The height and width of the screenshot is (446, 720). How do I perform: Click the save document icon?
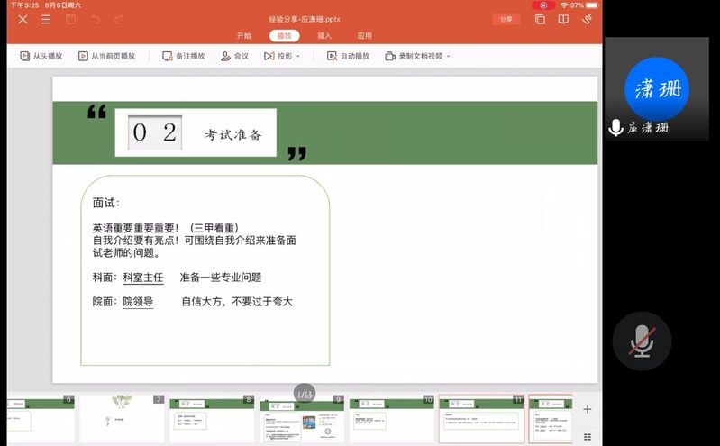pos(70,19)
